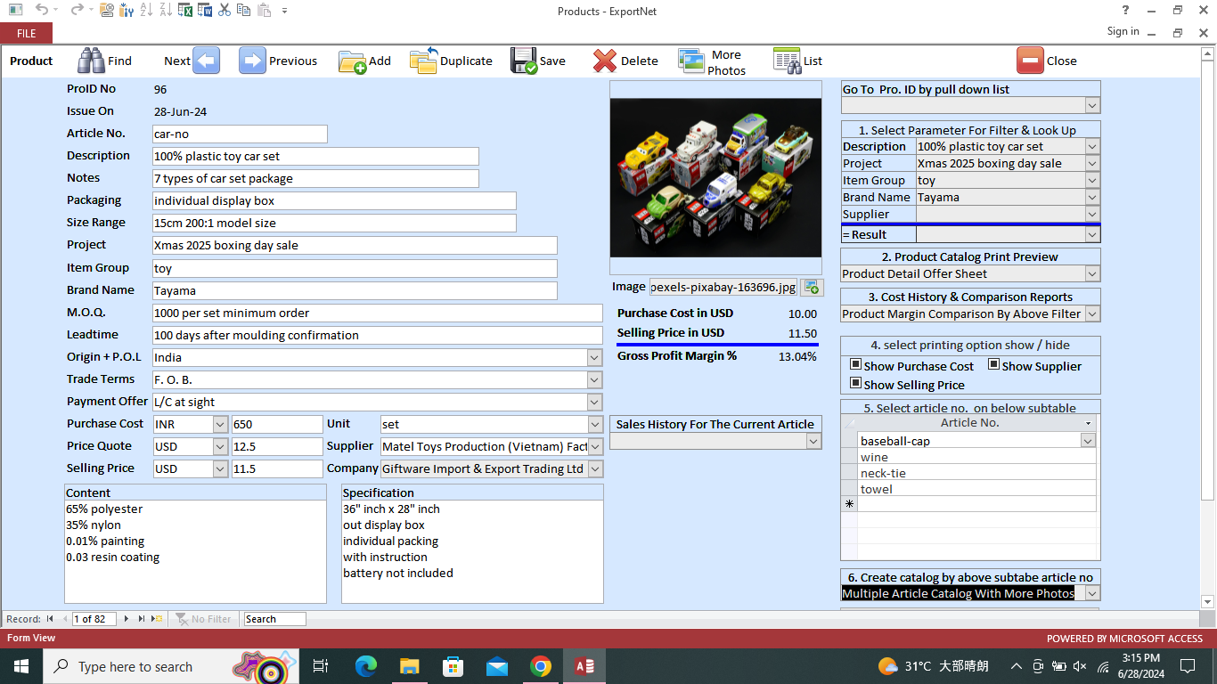The image size is (1217, 684).
Task: Expand Sales History For Current Article dropdown
Action: click(x=813, y=441)
